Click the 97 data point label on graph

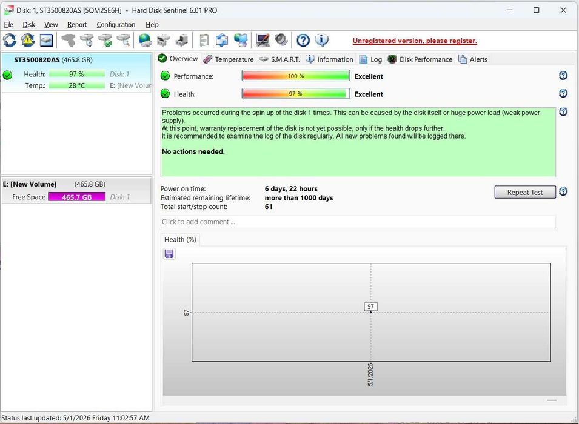click(x=370, y=306)
